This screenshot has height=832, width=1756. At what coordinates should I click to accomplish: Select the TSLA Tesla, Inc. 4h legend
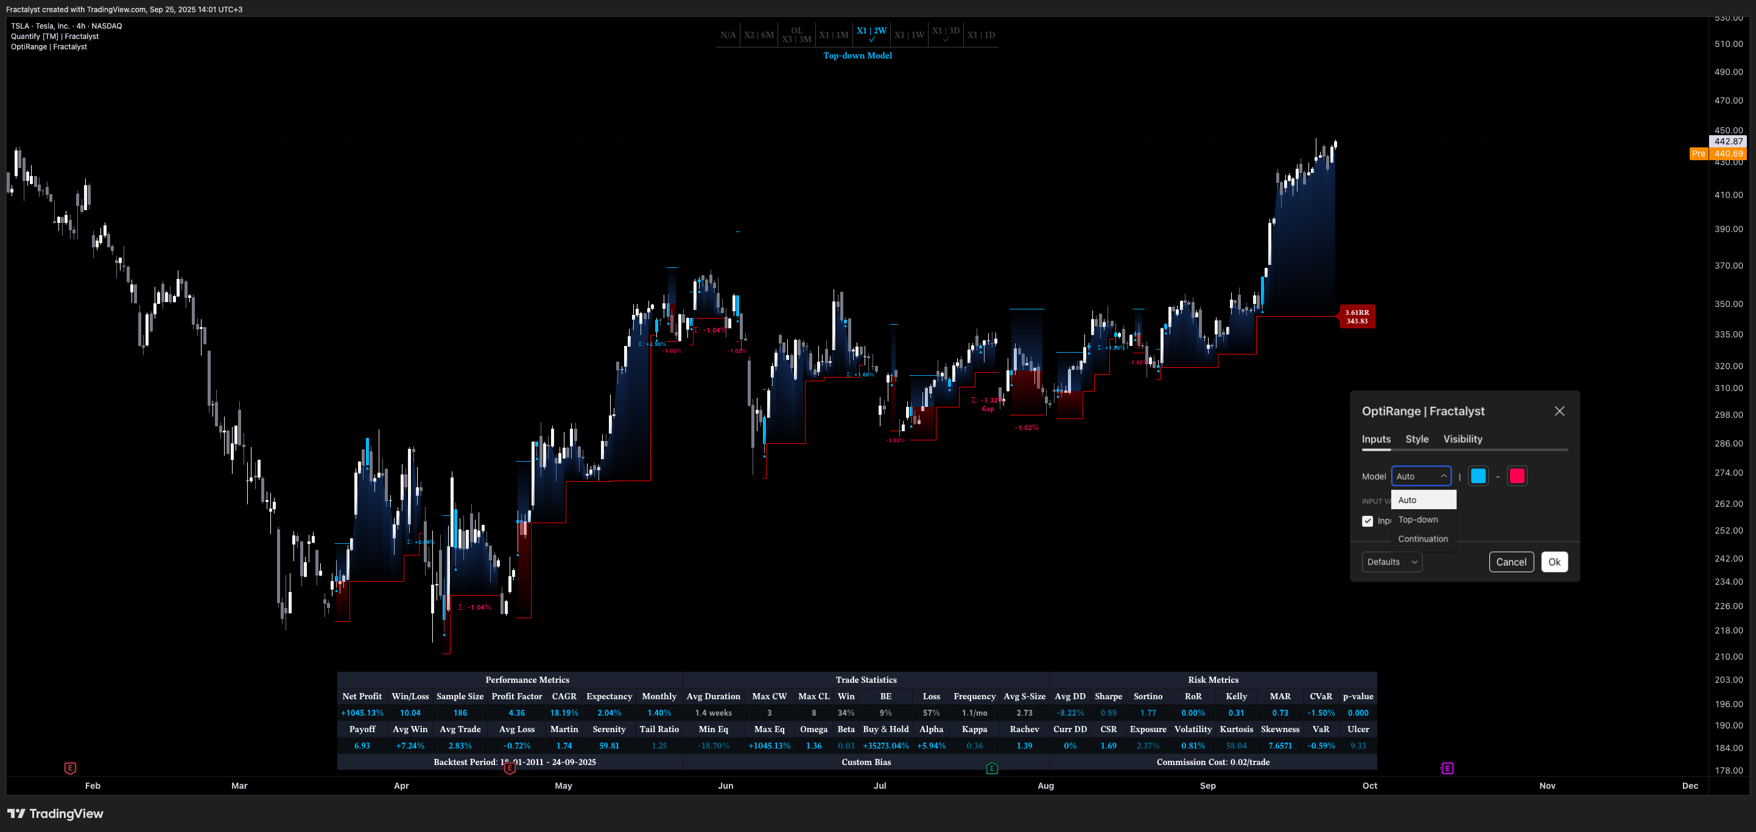(x=66, y=26)
